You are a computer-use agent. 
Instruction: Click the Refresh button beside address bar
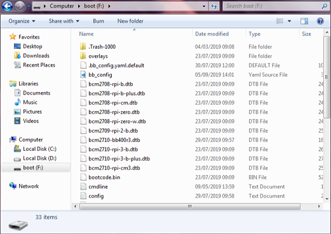(x=214, y=6)
